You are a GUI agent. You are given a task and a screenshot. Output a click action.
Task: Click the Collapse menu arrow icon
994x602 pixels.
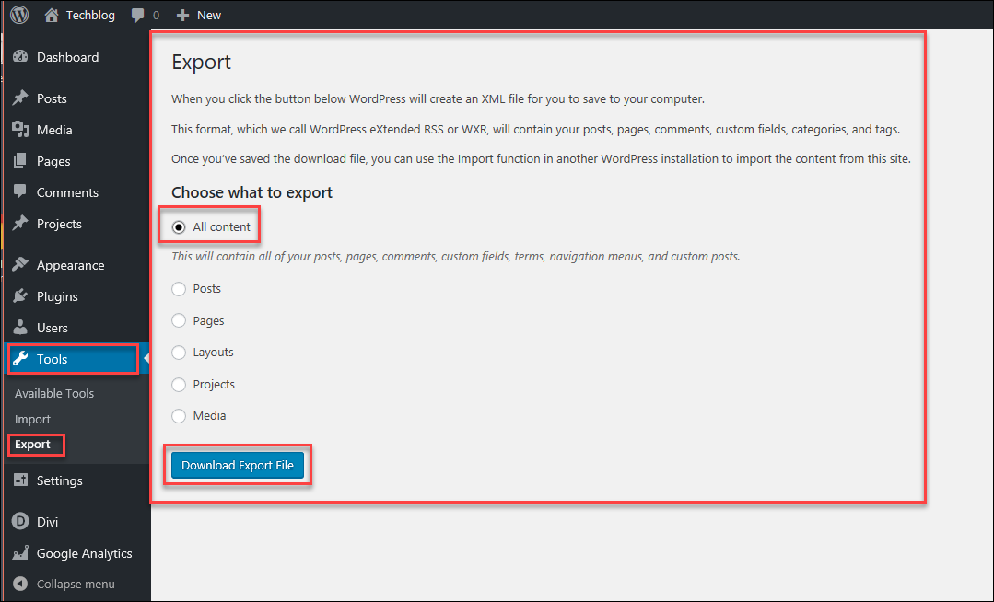click(20, 584)
